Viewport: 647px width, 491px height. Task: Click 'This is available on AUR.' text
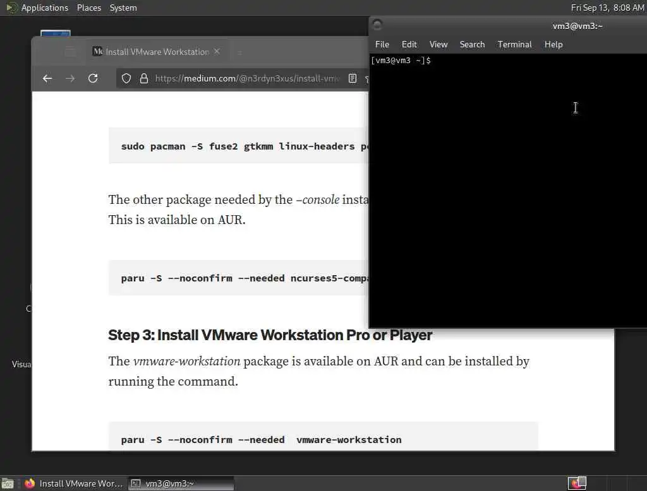point(177,220)
